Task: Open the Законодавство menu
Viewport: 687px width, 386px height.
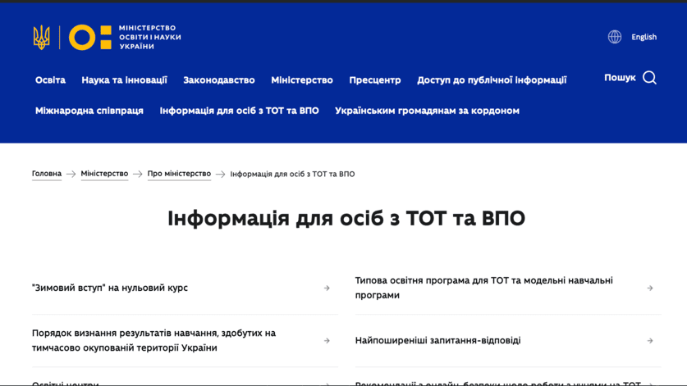Action: click(x=219, y=80)
